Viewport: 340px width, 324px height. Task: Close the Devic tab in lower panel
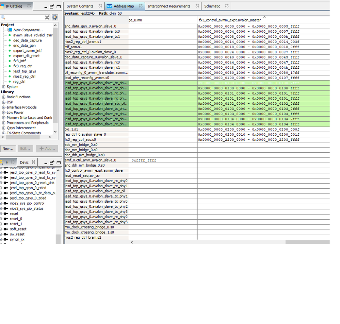(33, 162)
